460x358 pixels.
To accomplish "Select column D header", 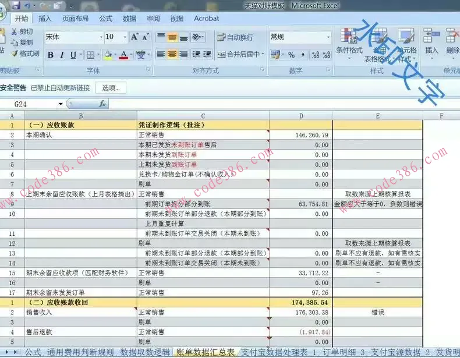I will pos(301,116).
